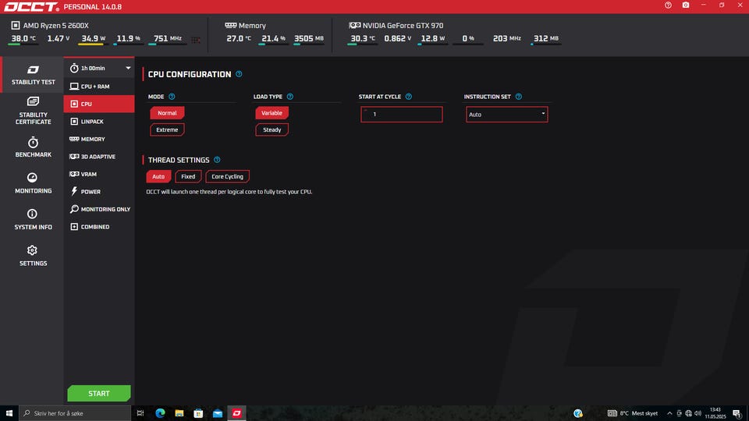Image resolution: width=749 pixels, height=421 pixels.
Task: Click the GPU VRAM 312 MB reading
Action: [x=546, y=39]
